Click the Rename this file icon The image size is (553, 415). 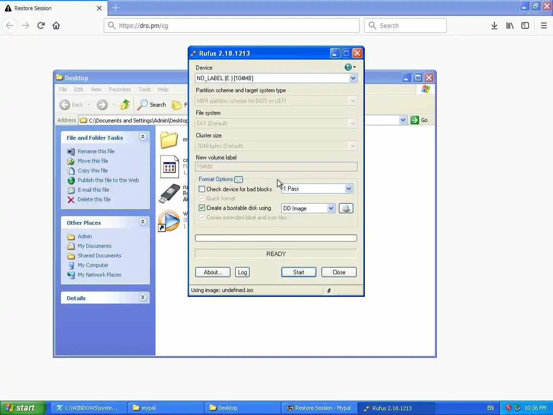[x=71, y=151]
